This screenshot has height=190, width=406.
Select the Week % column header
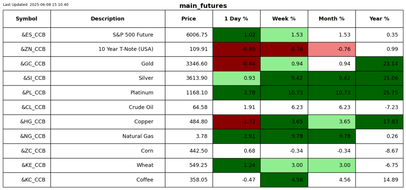click(284, 19)
